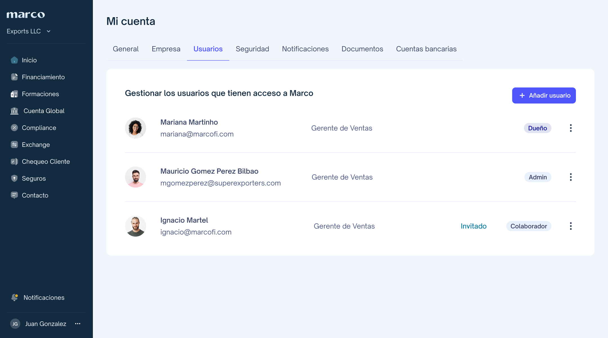The width and height of the screenshot is (608, 338).
Task: Click the Seguros shield icon
Action: click(x=14, y=178)
